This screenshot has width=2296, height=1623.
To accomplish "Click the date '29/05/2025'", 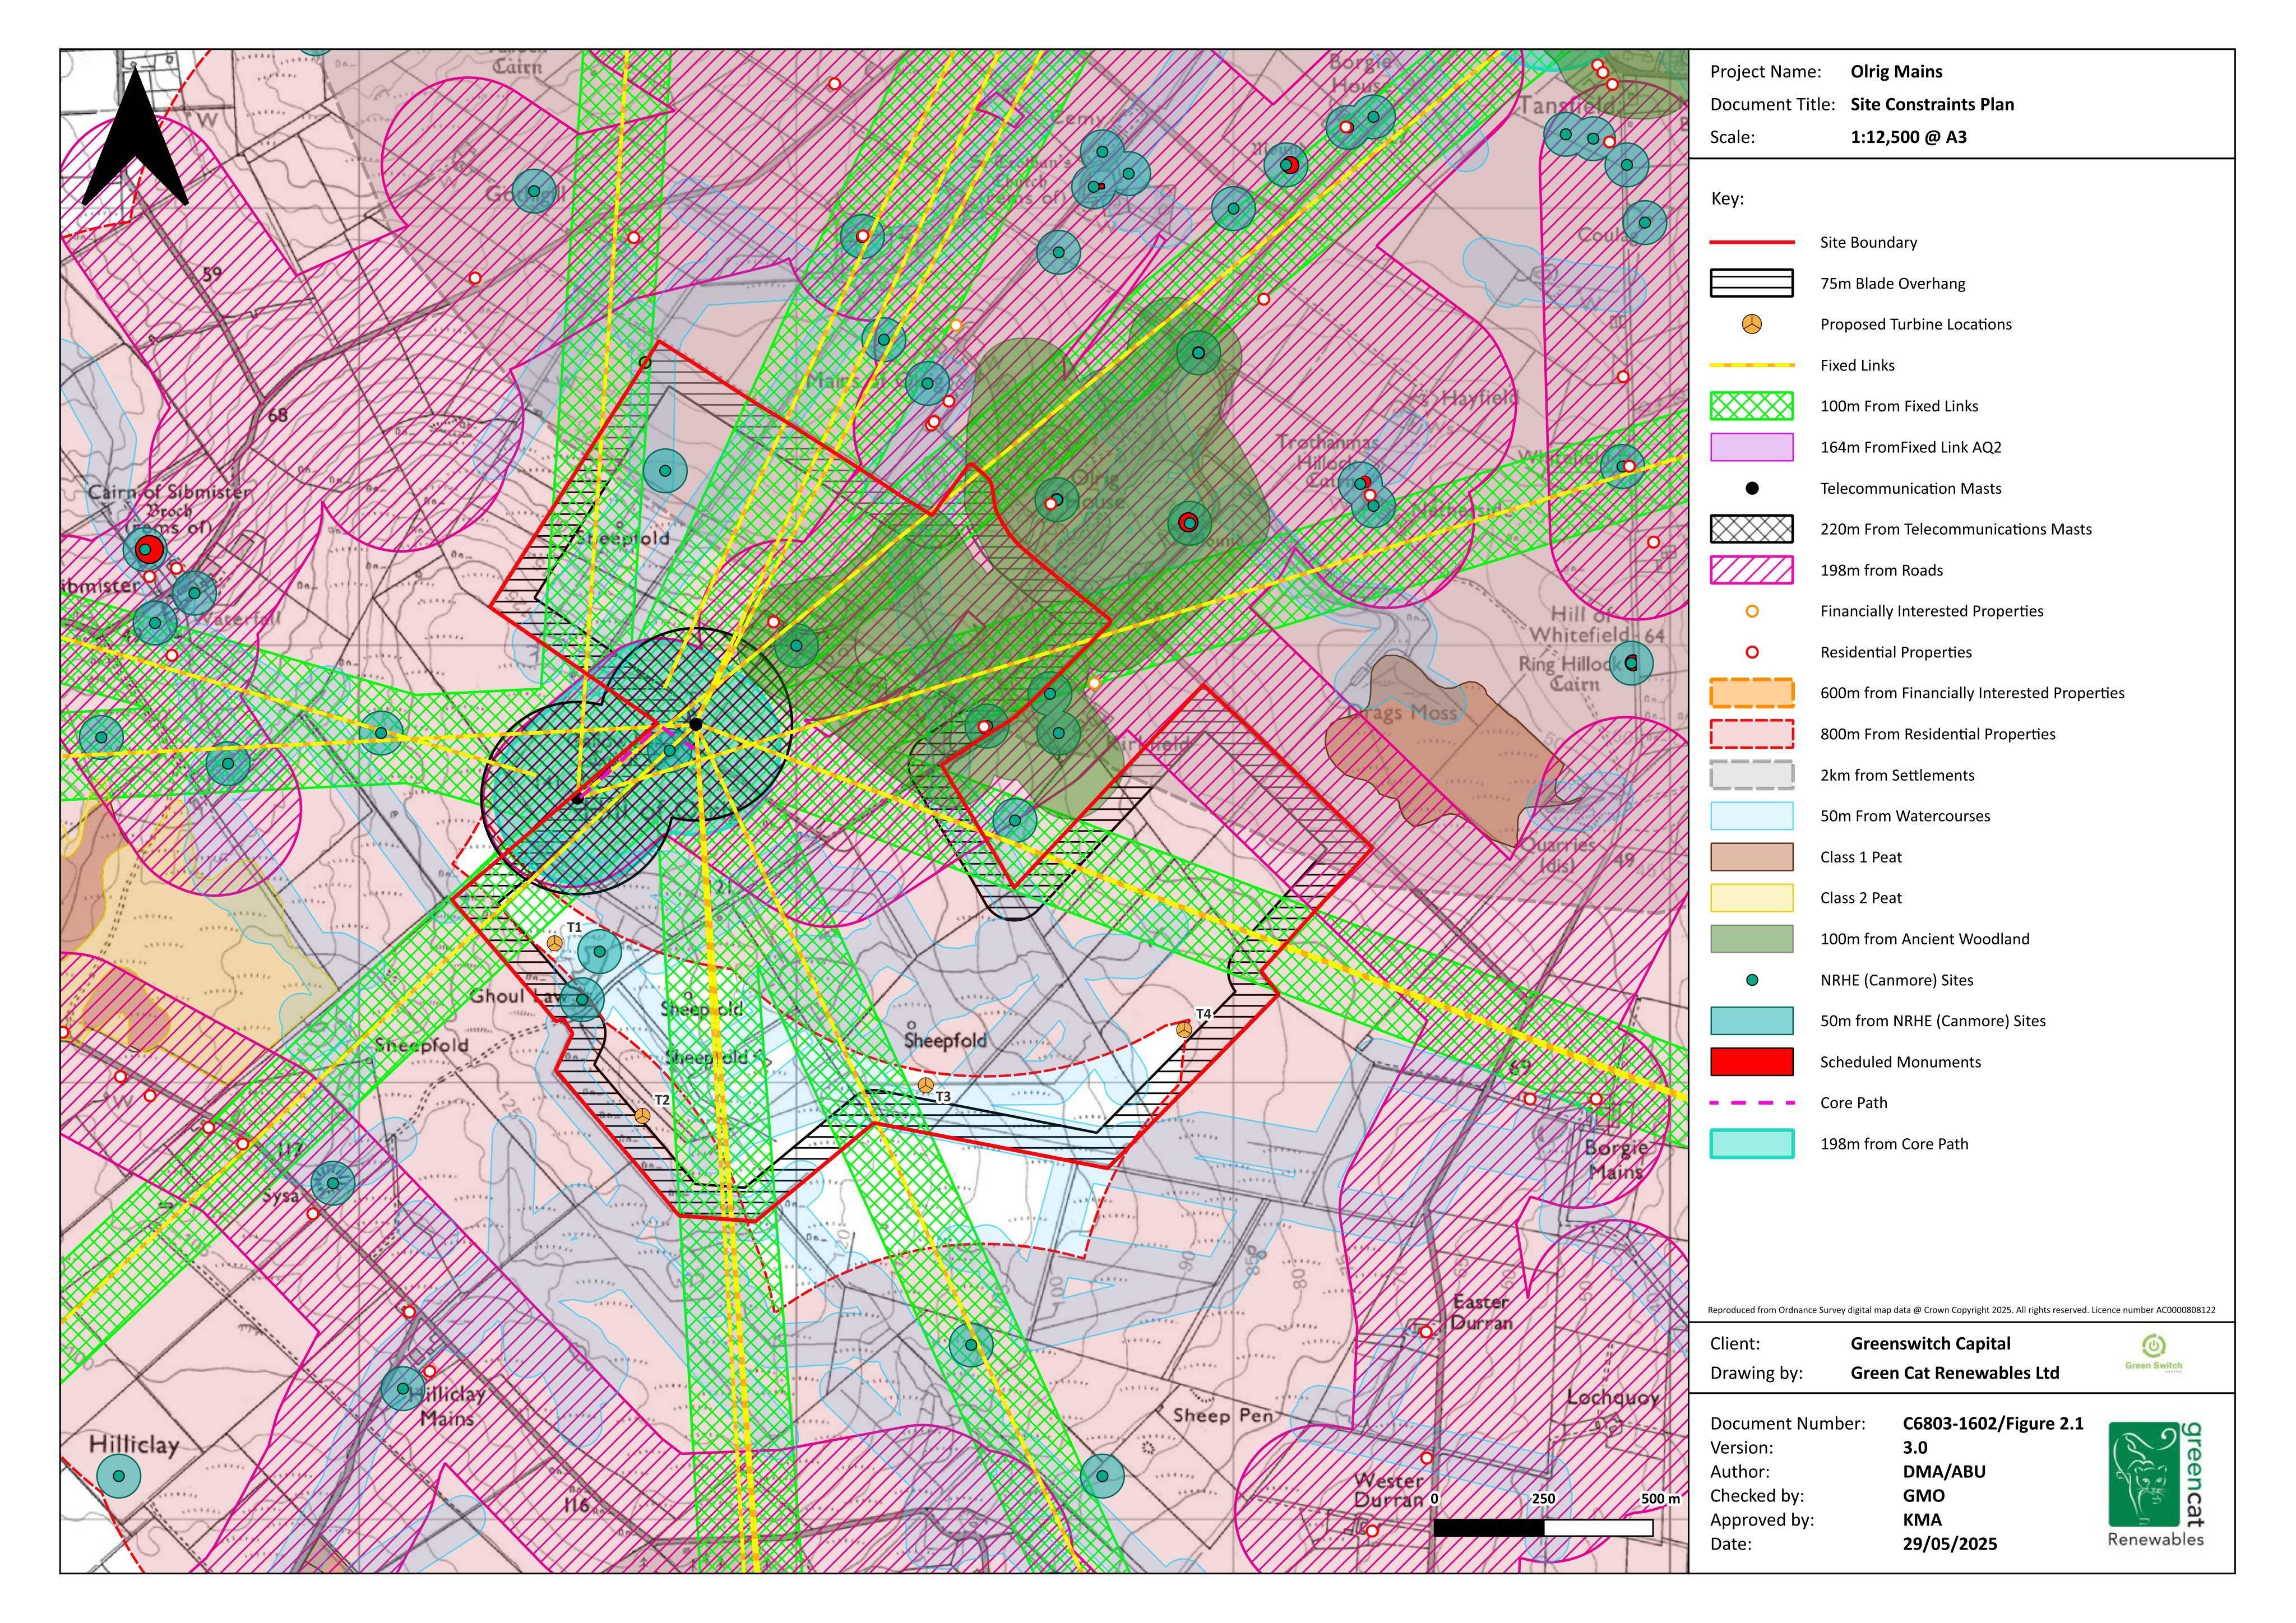I will [1949, 1544].
